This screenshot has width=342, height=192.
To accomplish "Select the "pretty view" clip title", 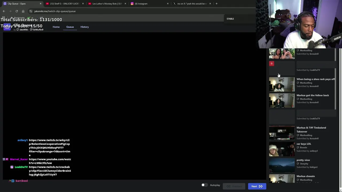I will pos(303,160).
